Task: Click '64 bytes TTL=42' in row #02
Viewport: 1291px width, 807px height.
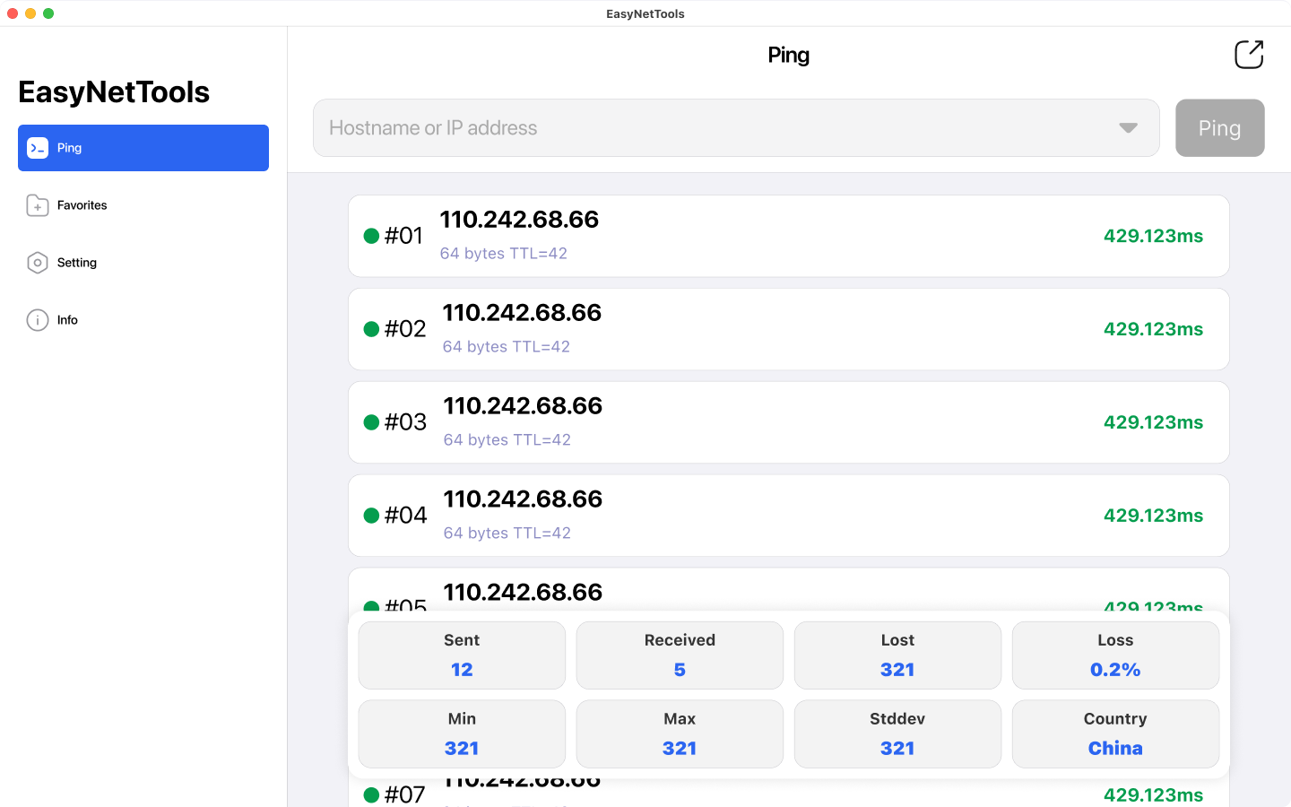Action: pos(506,347)
